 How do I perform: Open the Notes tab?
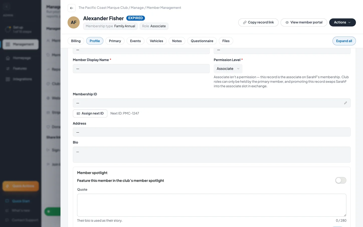(x=177, y=41)
